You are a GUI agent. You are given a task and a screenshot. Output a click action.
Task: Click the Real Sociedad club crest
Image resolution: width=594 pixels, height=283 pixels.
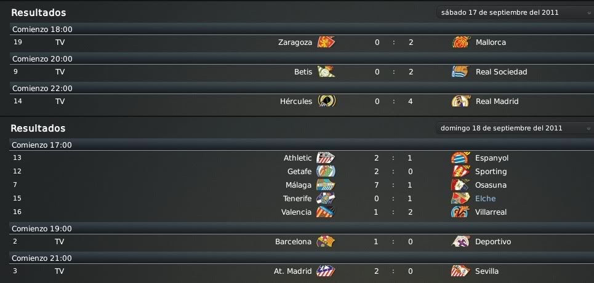(461, 71)
